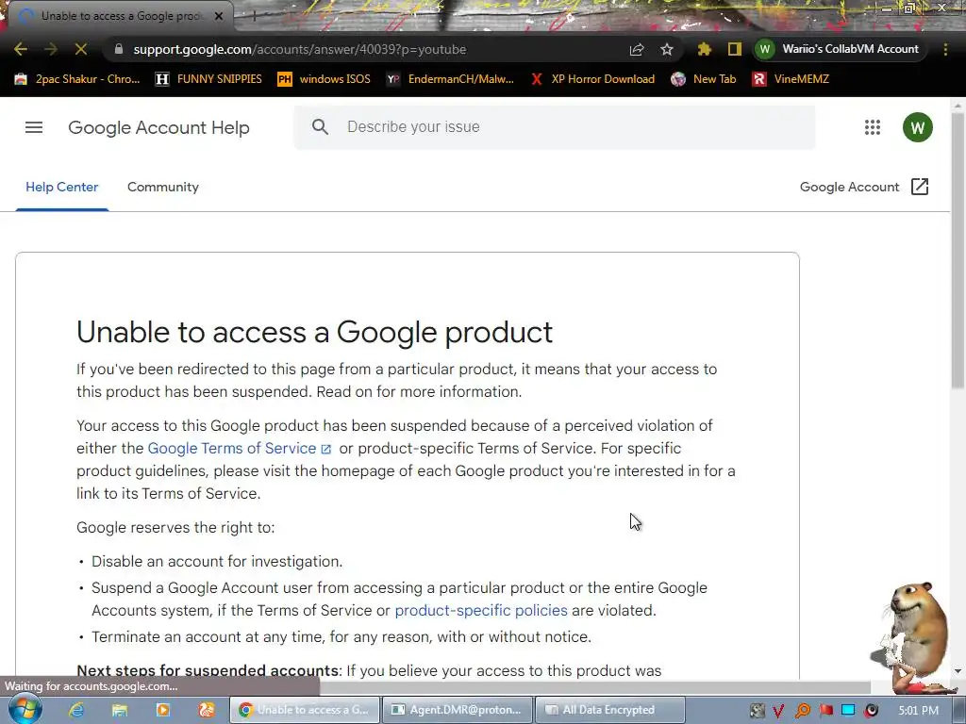Open the windows ISOS bookmark
966x724 pixels.
325,79
